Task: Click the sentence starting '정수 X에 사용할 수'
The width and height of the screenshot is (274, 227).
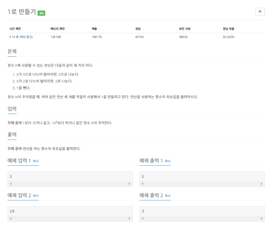Action: [x=50, y=65]
